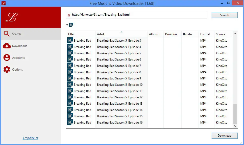Click K icon on Season 5, Episode 3 row
The image size is (244, 145).
70,40
